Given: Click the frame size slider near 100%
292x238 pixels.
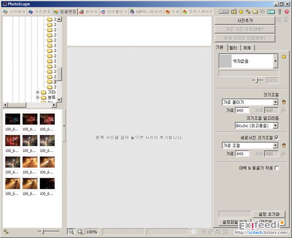Looking at the screenshot, I should pyautogui.click(x=258, y=80).
